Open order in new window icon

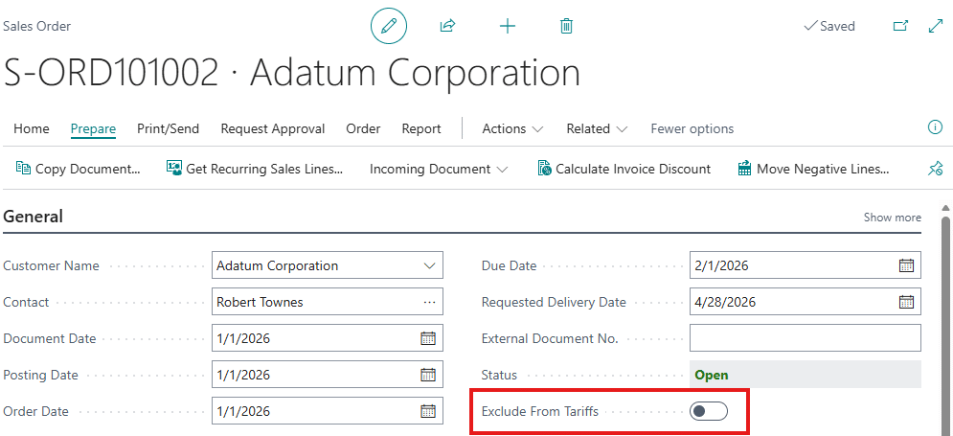900,26
